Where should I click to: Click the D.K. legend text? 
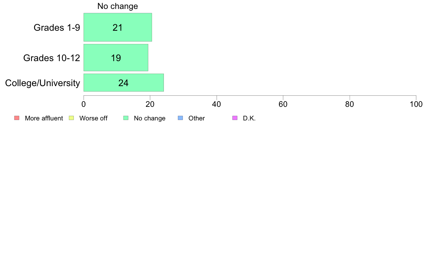click(x=249, y=118)
